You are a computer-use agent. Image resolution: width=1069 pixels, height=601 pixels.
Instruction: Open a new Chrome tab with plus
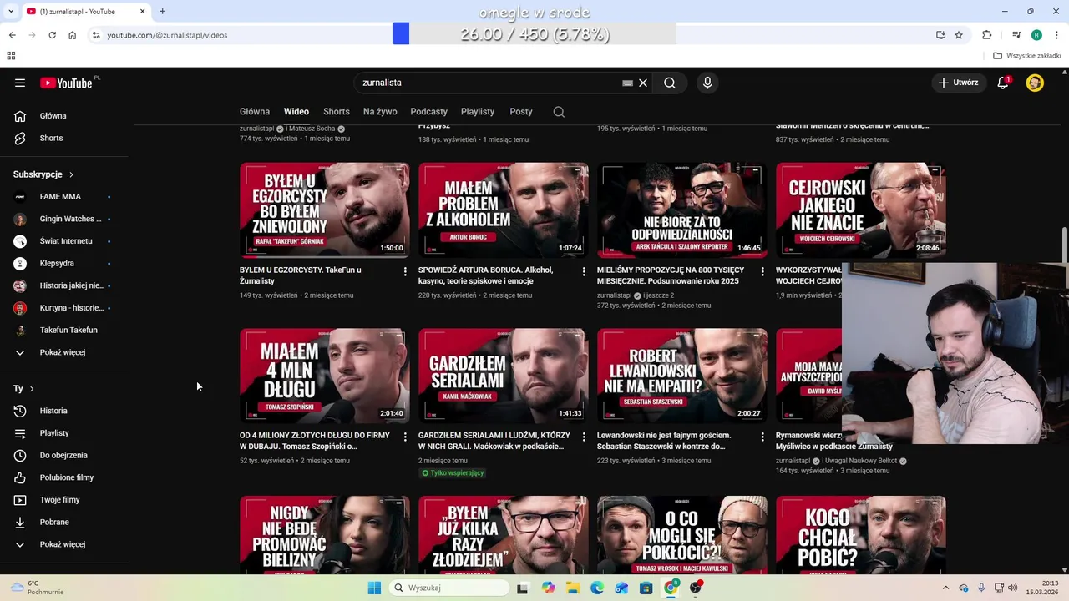pyautogui.click(x=162, y=11)
